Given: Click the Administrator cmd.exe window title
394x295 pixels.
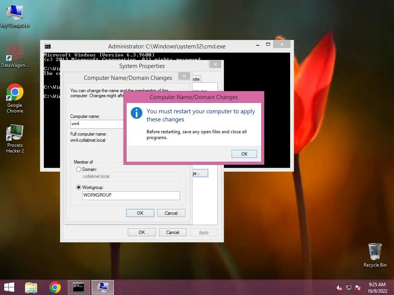Looking at the screenshot, I should pos(167,46).
